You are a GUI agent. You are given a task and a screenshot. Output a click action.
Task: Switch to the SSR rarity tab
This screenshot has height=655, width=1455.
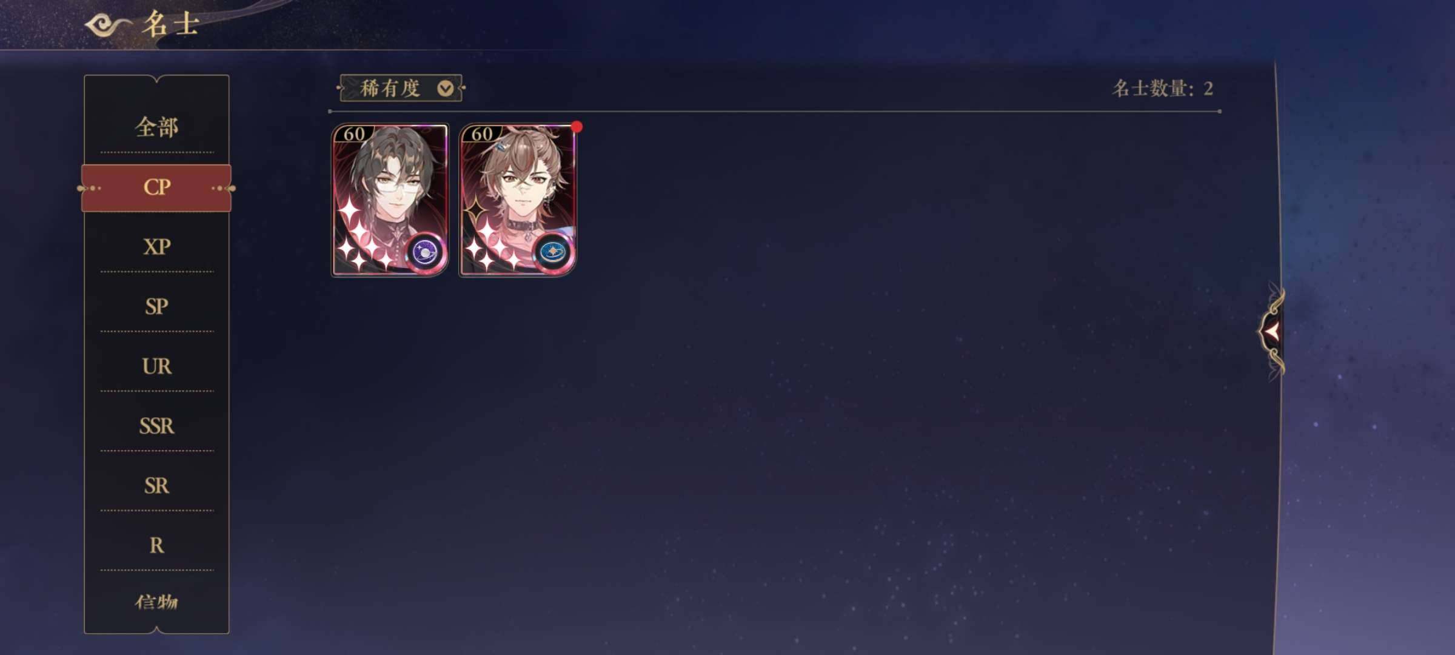point(156,426)
